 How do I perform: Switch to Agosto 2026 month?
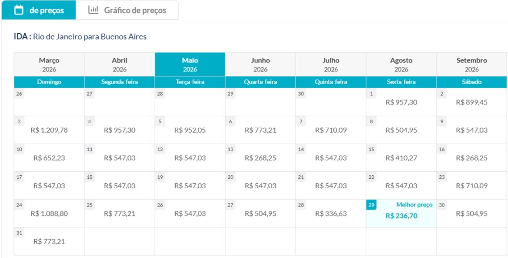coord(401,64)
